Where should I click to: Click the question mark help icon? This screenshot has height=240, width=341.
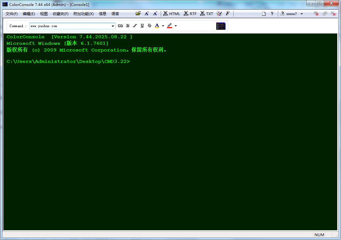pyautogui.click(x=272, y=14)
